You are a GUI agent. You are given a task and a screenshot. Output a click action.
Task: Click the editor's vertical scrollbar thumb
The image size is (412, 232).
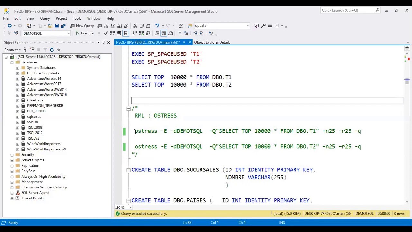407,82
